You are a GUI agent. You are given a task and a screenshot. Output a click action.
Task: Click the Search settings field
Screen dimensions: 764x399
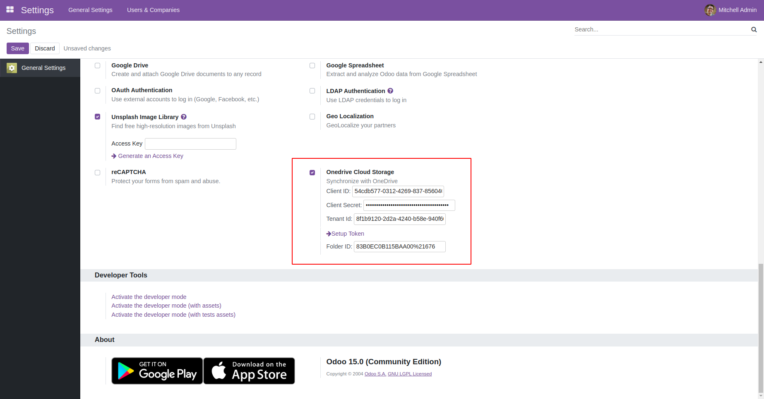661,29
